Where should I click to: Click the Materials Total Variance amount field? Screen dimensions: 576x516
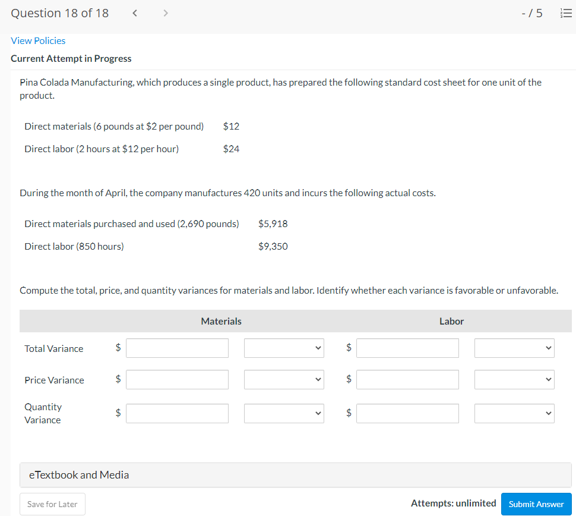coord(177,348)
